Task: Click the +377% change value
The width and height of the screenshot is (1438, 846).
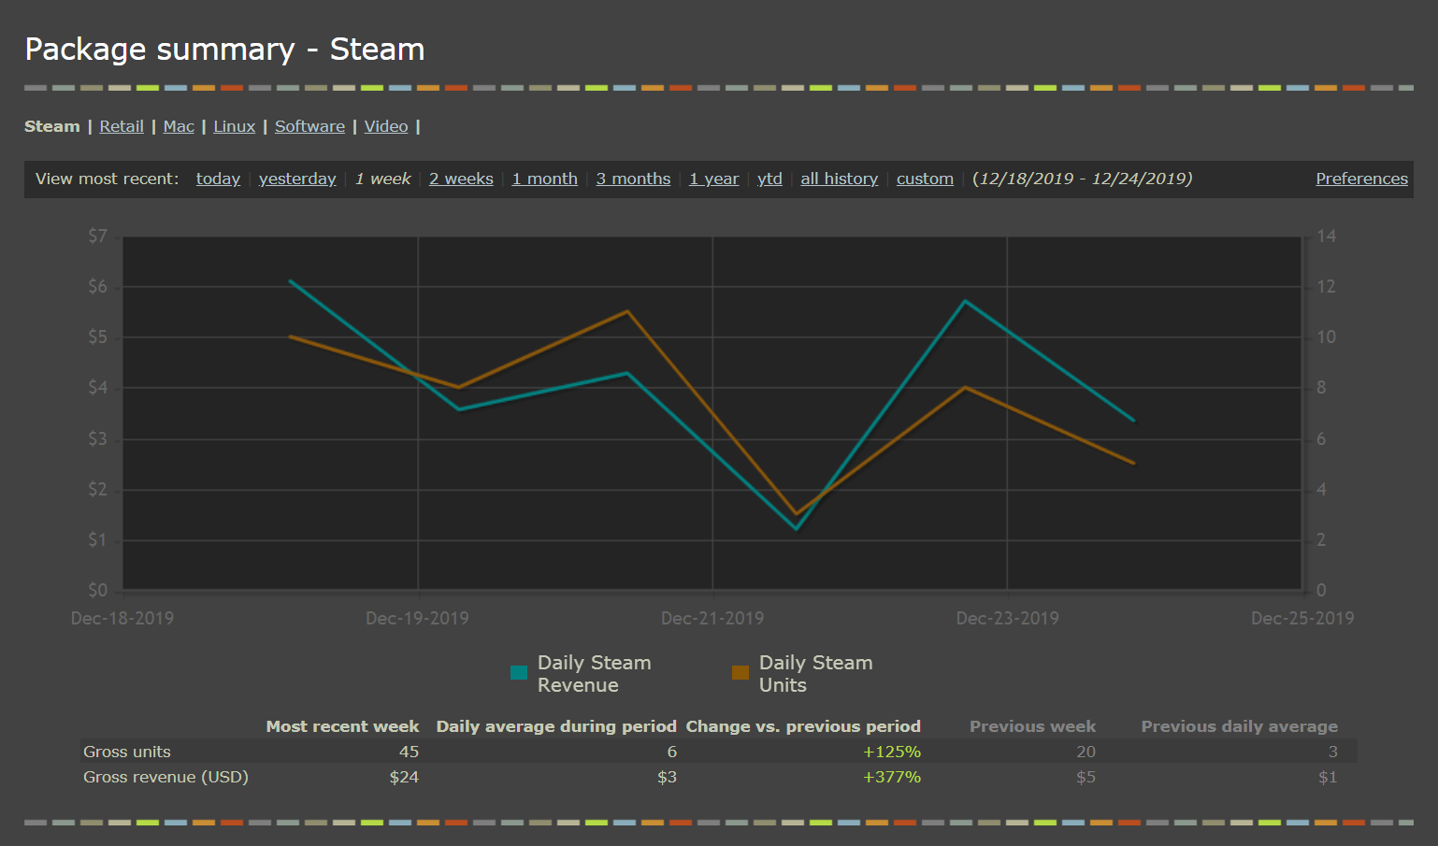Action: pyautogui.click(x=892, y=777)
